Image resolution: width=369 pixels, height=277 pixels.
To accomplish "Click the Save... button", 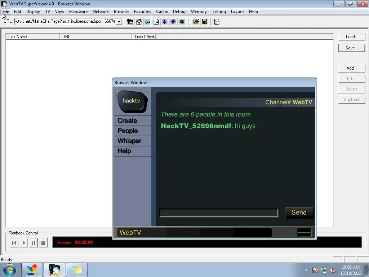I will point(352,48).
